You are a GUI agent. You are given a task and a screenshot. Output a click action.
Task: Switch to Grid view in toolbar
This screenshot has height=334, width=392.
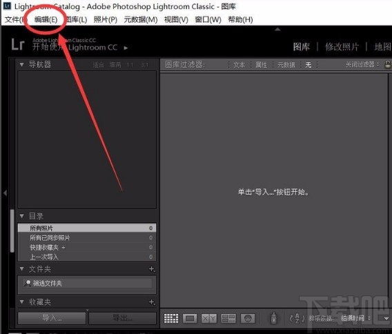point(171,318)
